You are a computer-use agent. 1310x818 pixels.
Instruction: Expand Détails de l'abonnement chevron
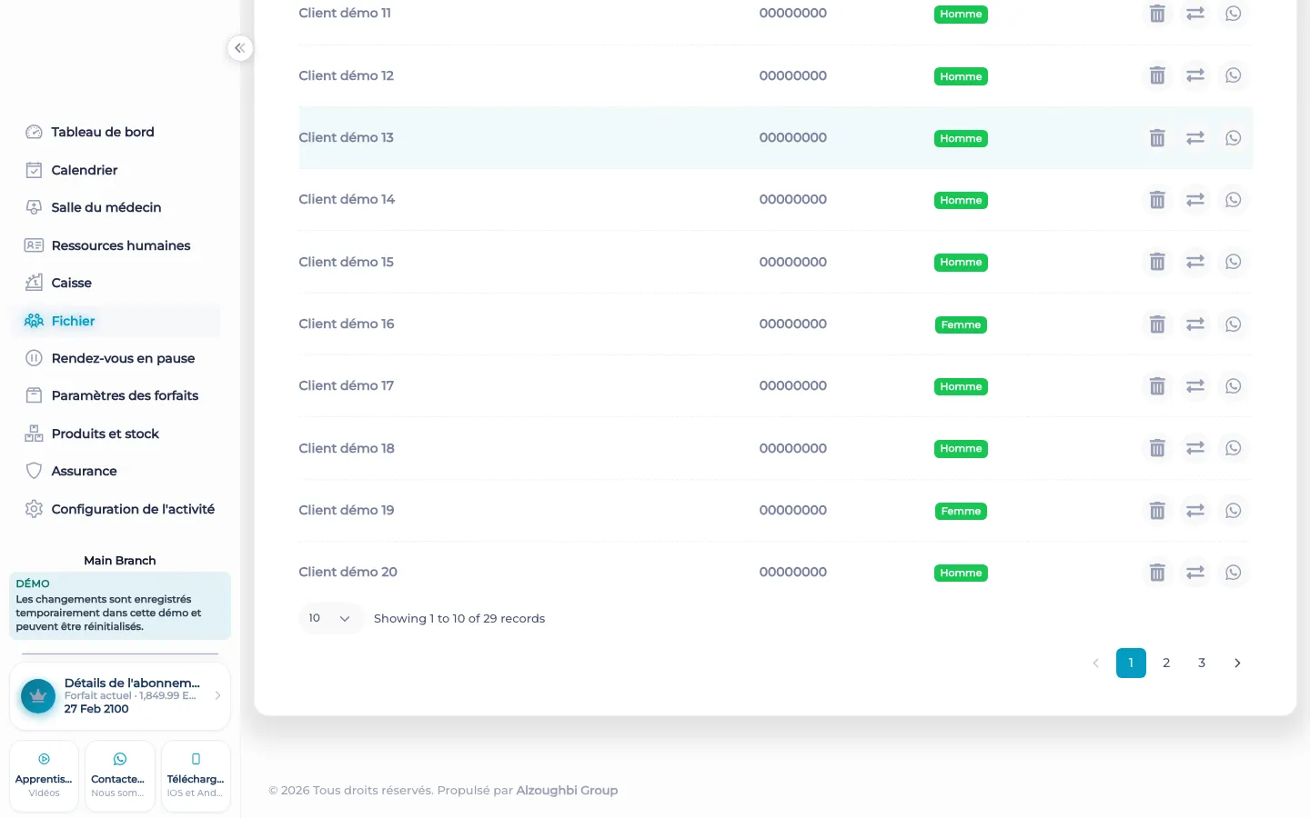pos(217,695)
